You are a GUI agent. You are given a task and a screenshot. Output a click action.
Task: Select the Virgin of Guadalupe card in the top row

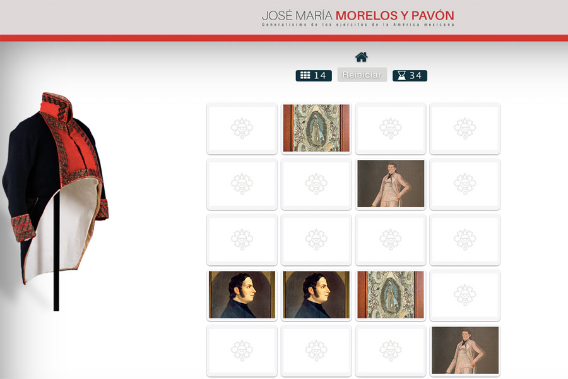[316, 128]
